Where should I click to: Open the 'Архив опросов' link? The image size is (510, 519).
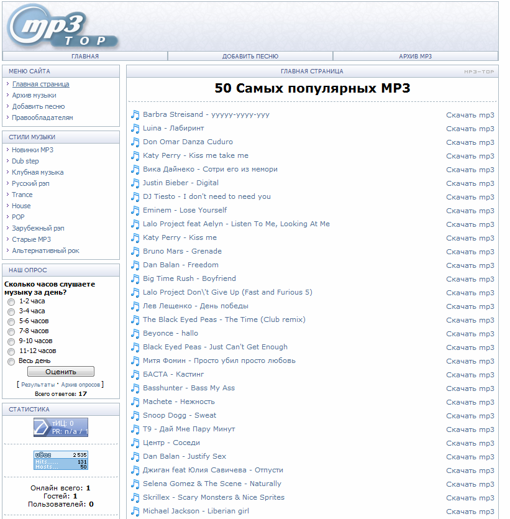80,385
